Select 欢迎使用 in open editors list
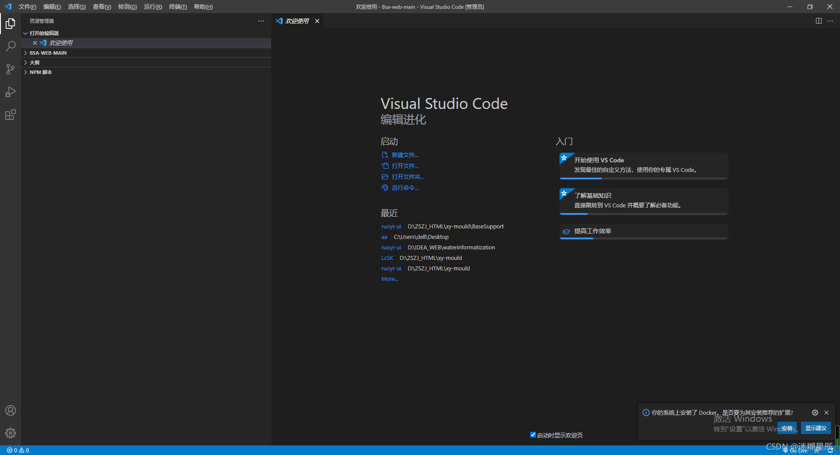The image size is (840, 455). pos(146,43)
